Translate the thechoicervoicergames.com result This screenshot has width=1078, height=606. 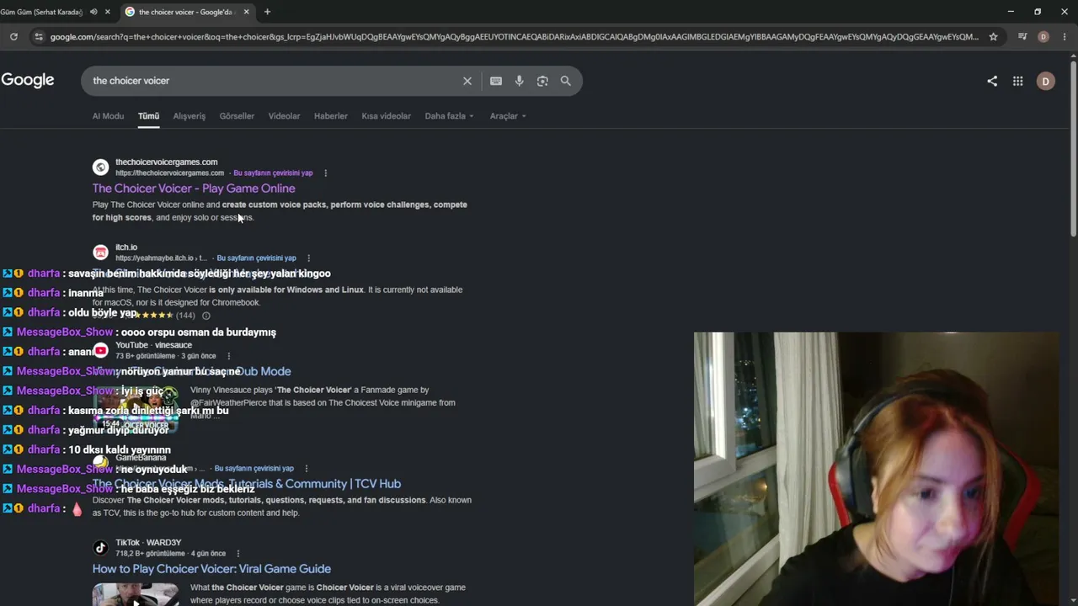click(x=273, y=173)
